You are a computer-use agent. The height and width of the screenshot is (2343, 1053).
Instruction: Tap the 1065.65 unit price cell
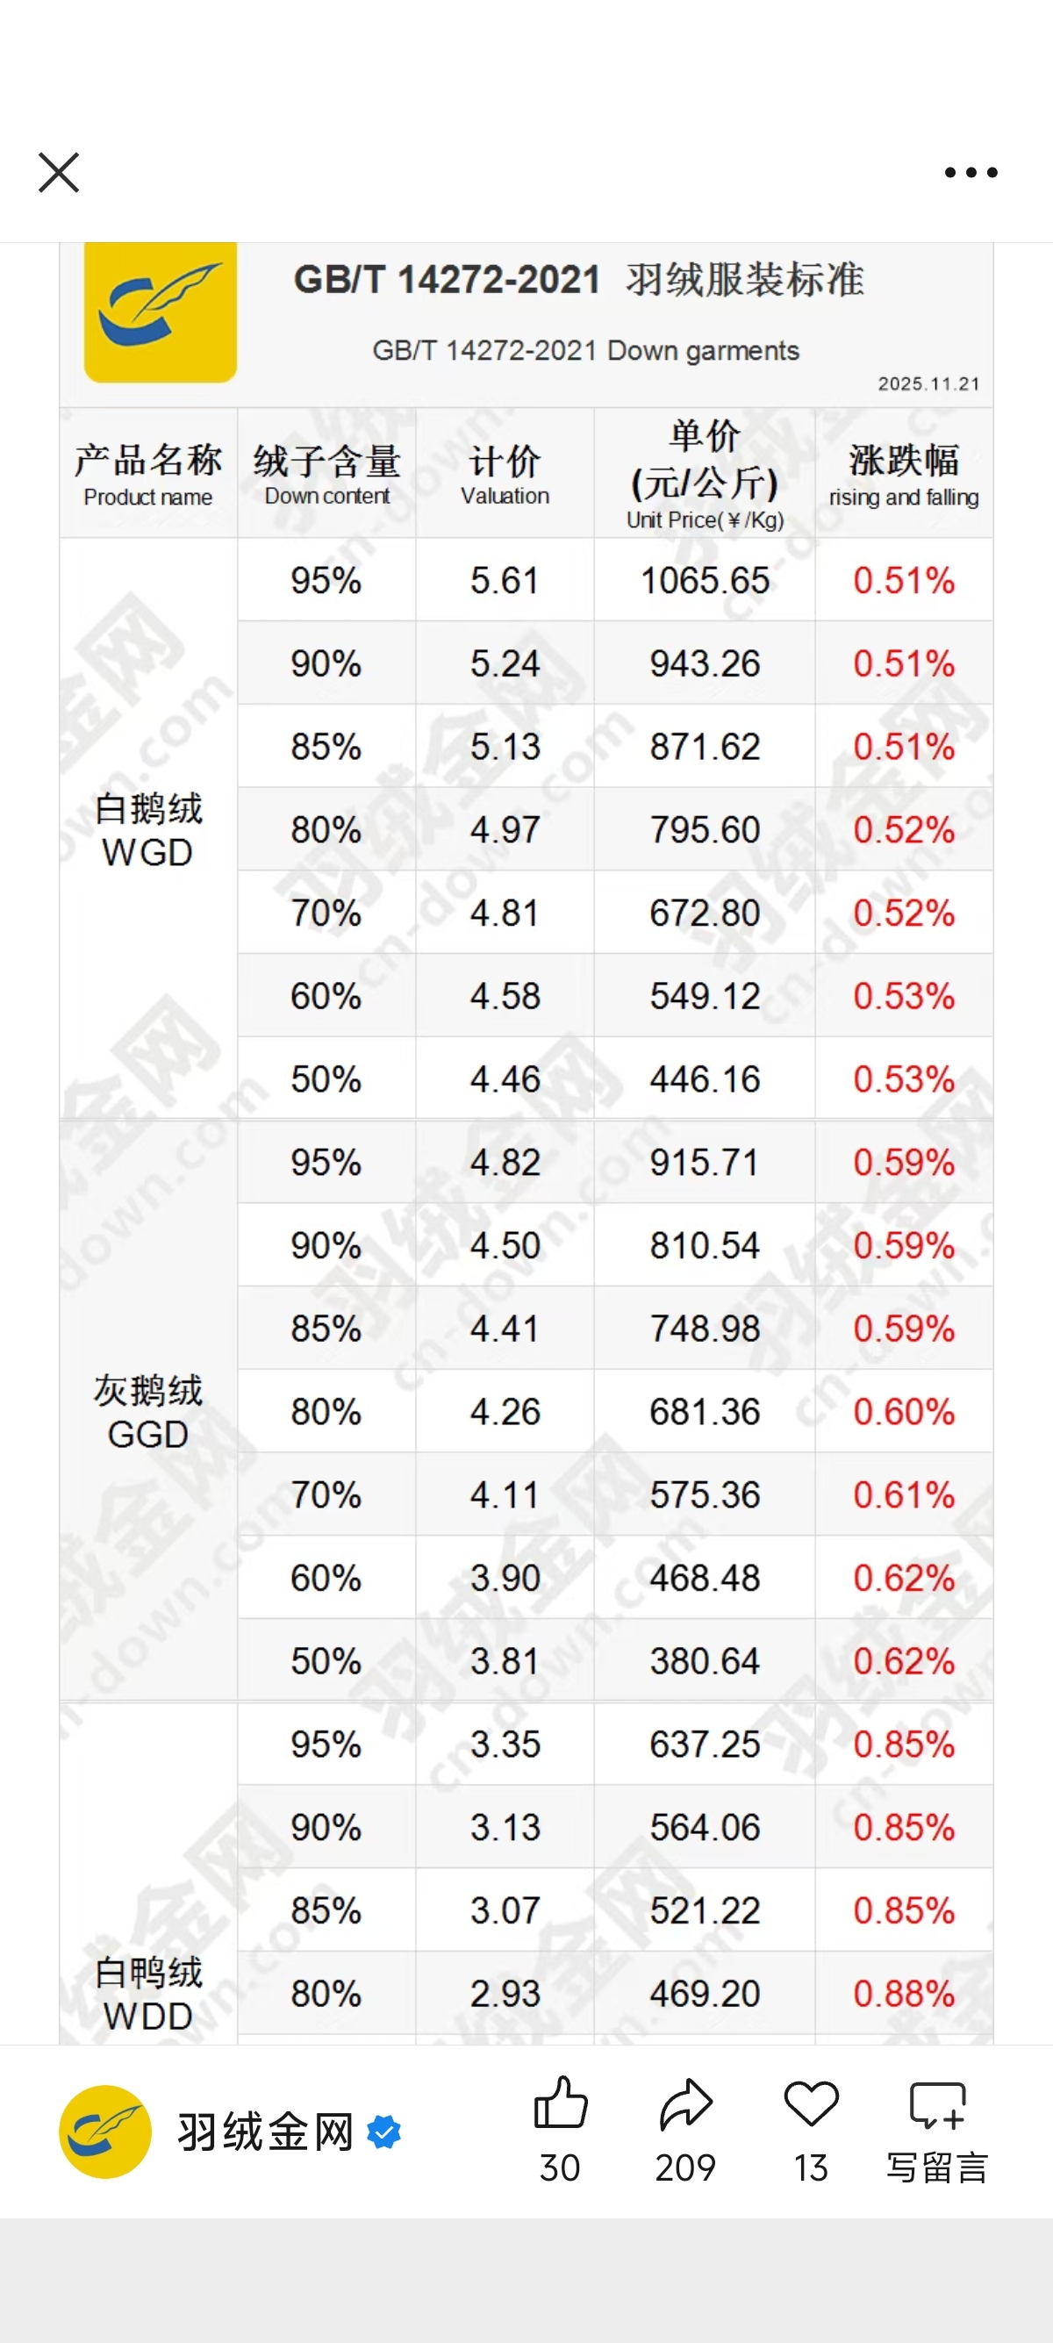click(x=705, y=579)
